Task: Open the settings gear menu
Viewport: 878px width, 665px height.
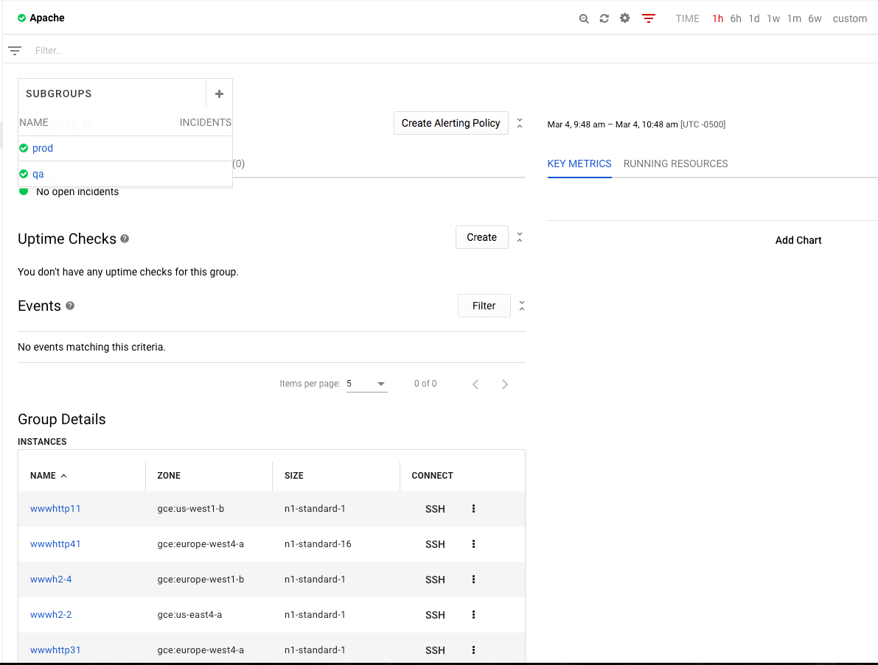Action: tap(624, 18)
